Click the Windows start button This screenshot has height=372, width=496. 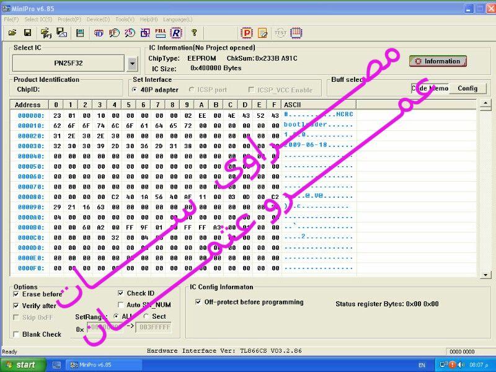pos(22,365)
